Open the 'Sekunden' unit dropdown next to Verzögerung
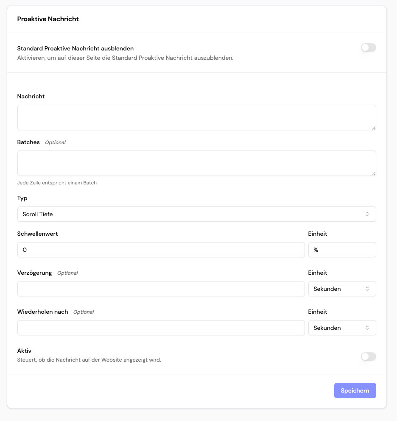This screenshot has height=421, width=397. tap(342, 289)
